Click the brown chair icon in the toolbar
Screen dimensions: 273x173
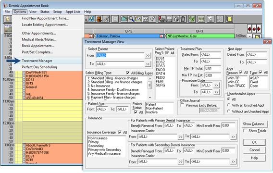click(x=99, y=19)
